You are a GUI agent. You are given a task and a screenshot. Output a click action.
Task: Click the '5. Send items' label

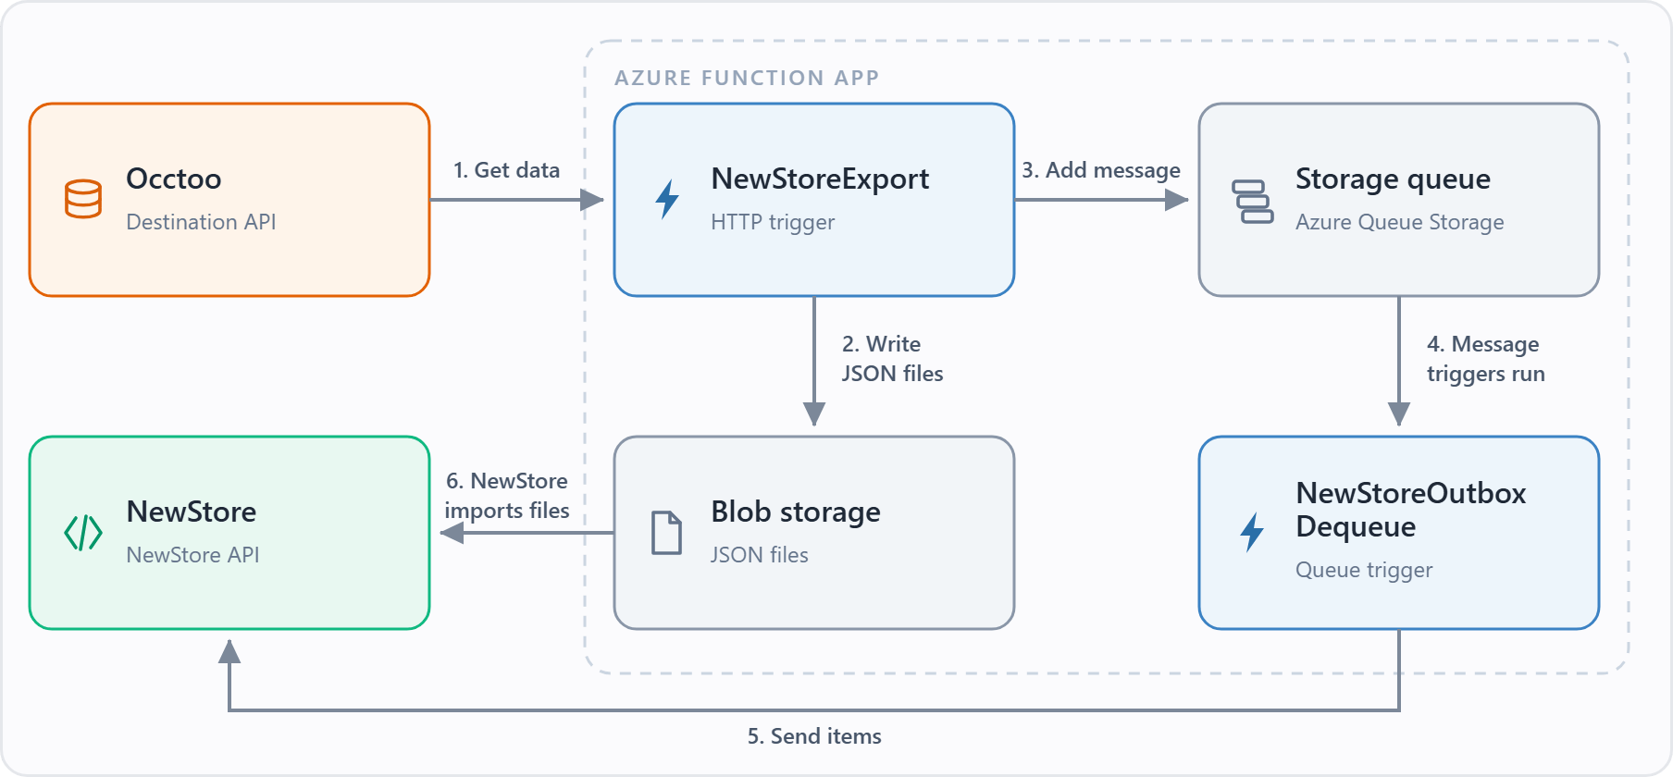[x=814, y=736]
